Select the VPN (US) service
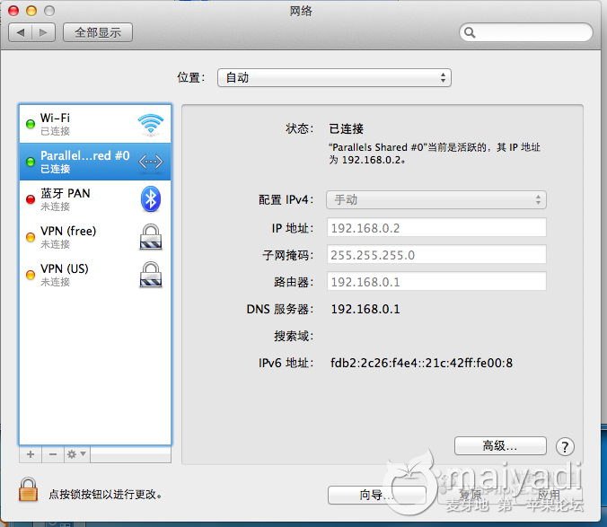The height and width of the screenshot is (527, 607). pos(95,275)
